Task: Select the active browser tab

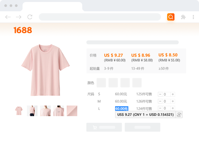Action: 52,6
